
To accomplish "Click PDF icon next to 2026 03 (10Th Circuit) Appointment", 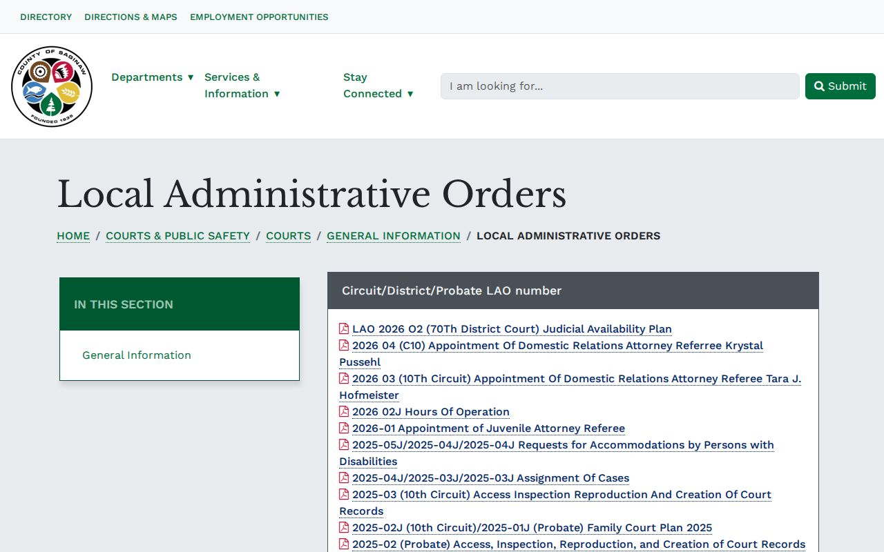I will [x=344, y=378].
